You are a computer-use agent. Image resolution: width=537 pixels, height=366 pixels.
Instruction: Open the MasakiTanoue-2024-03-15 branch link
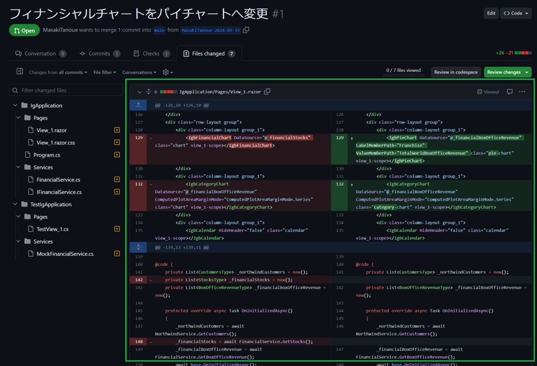coord(210,30)
